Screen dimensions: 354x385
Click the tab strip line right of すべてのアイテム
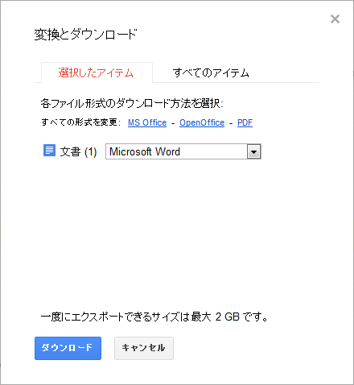[x=284, y=82]
